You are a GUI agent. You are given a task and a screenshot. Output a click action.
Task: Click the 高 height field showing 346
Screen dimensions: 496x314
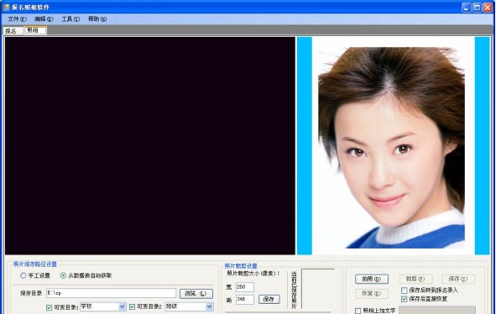pyautogui.click(x=245, y=300)
